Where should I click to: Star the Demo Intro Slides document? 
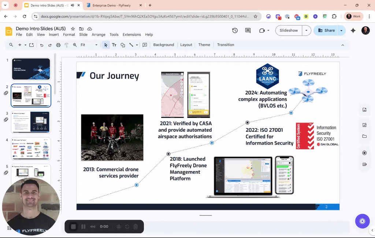point(73,29)
